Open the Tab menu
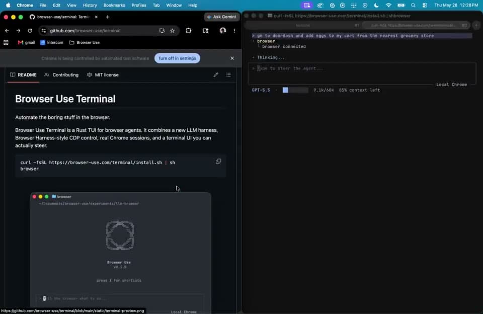The height and width of the screenshot is (314, 483). click(156, 5)
